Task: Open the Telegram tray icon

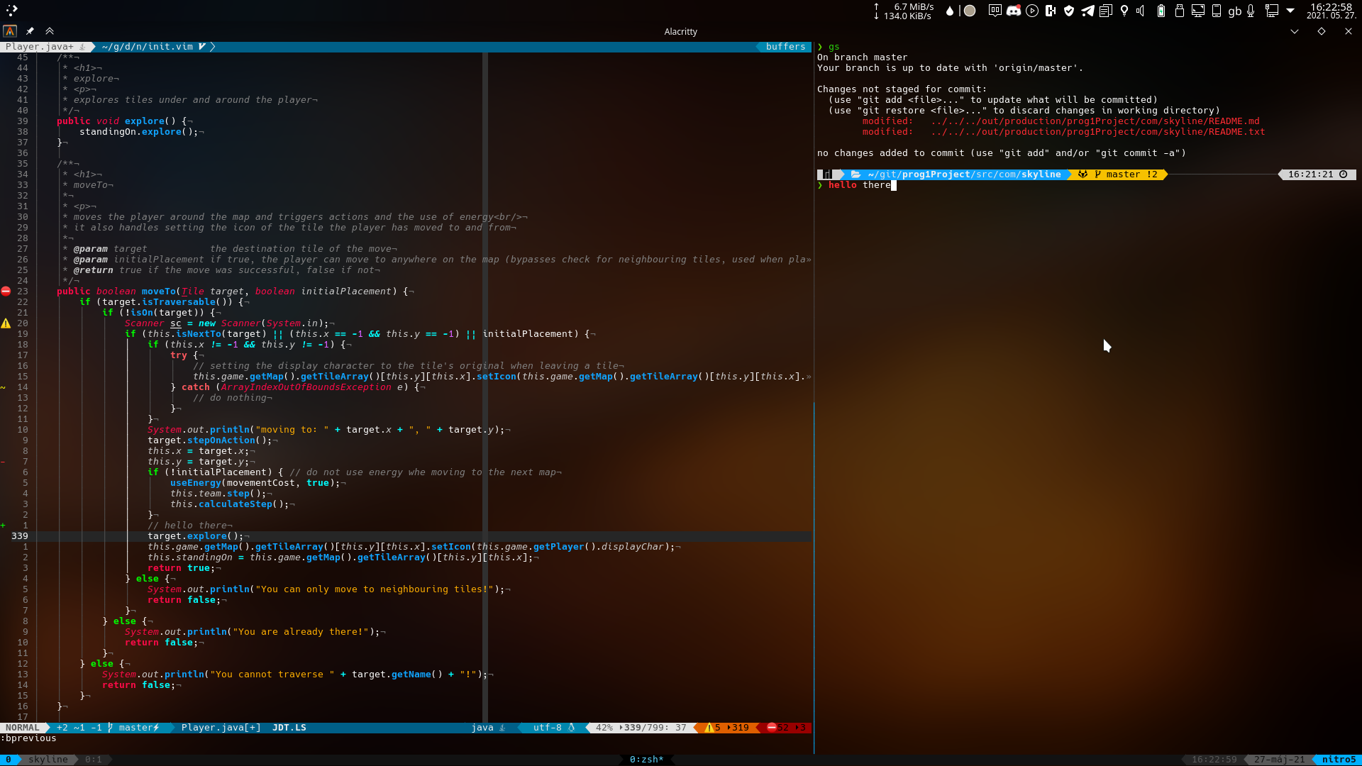Action: pos(1087,11)
